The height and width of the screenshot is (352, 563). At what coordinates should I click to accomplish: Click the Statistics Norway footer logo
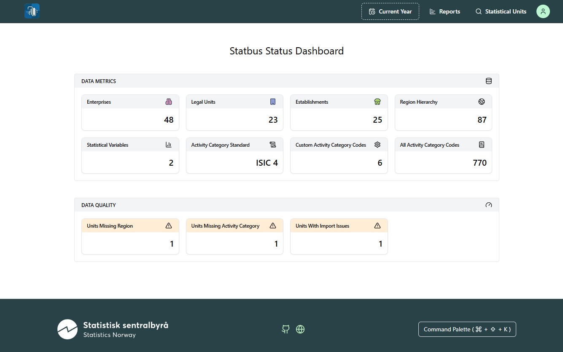pyautogui.click(x=113, y=329)
